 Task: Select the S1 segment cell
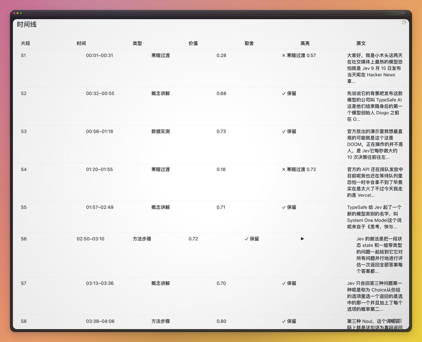(x=24, y=56)
